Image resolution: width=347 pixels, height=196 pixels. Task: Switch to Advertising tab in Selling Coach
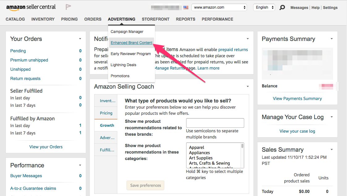coord(106,138)
